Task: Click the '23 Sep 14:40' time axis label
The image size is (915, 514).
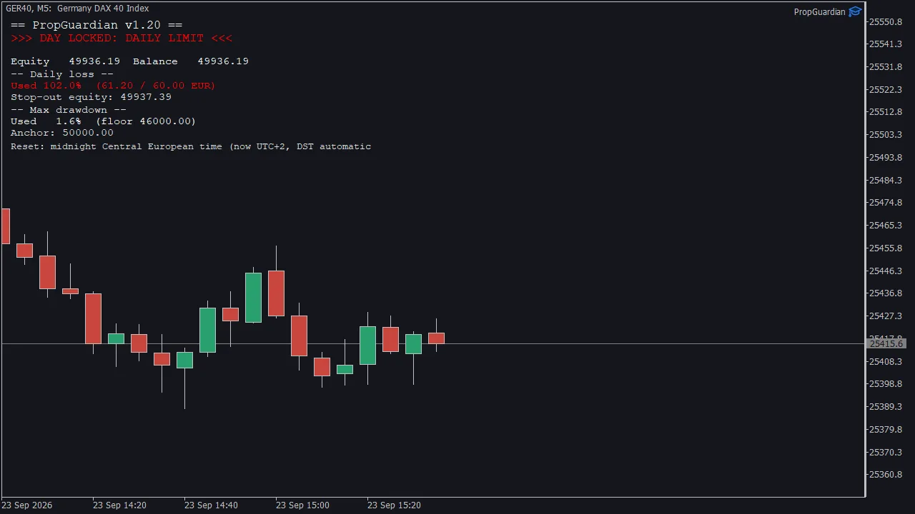Action: (x=211, y=505)
